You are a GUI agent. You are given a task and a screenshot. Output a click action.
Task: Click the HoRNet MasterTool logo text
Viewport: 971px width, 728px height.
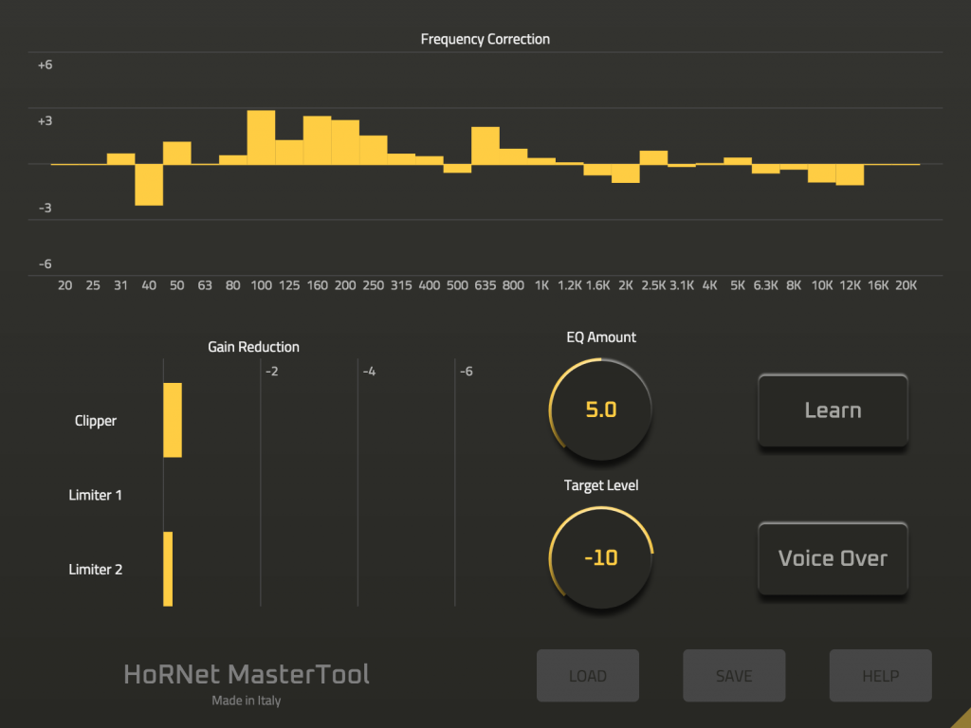(x=246, y=673)
